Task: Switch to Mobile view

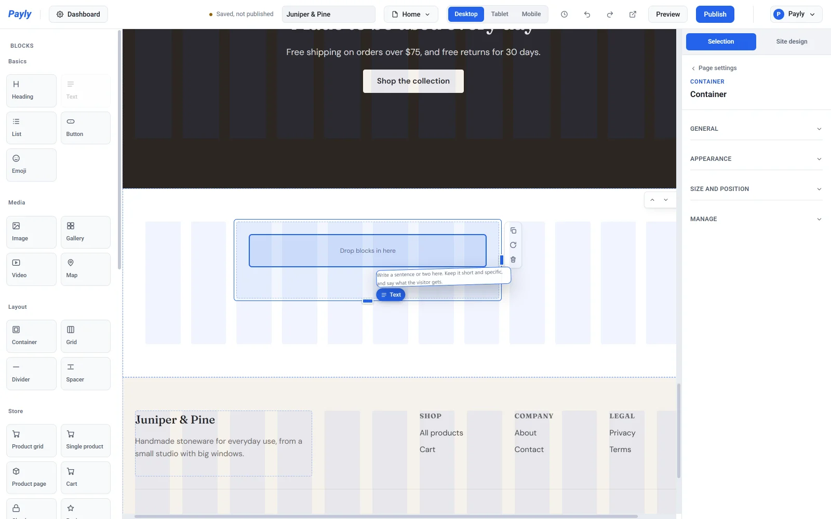Action: click(x=531, y=14)
